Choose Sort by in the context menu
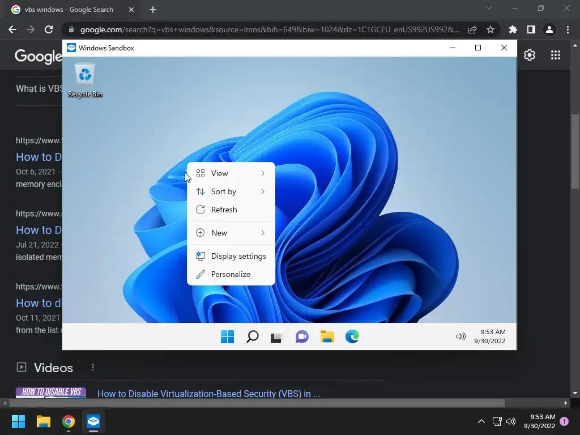 (x=231, y=191)
